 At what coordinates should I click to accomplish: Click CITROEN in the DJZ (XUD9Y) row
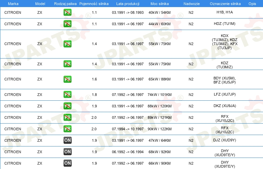[x=13, y=140]
